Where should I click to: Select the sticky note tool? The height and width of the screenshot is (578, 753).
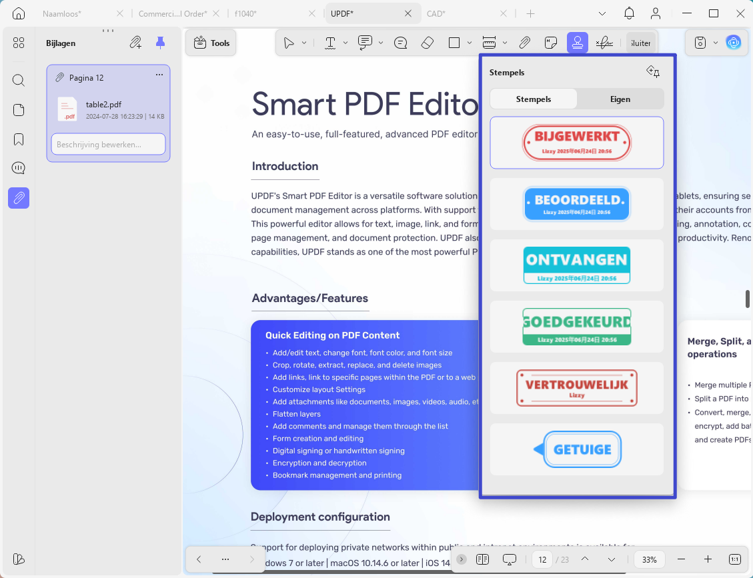[x=401, y=43]
